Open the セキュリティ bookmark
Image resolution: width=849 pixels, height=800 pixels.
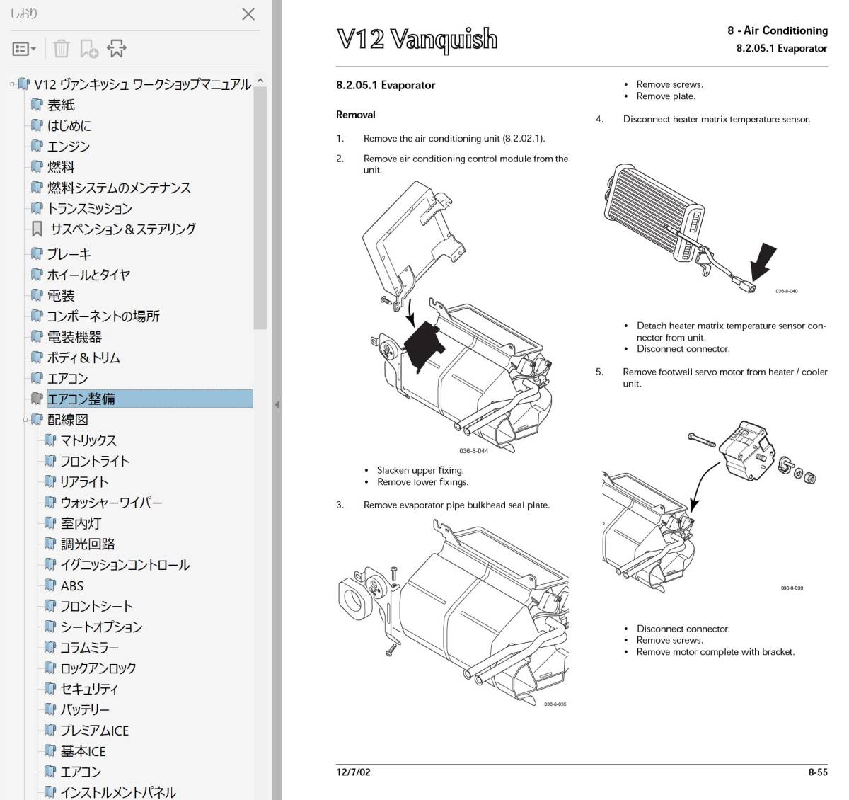pyautogui.click(x=89, y=689)
